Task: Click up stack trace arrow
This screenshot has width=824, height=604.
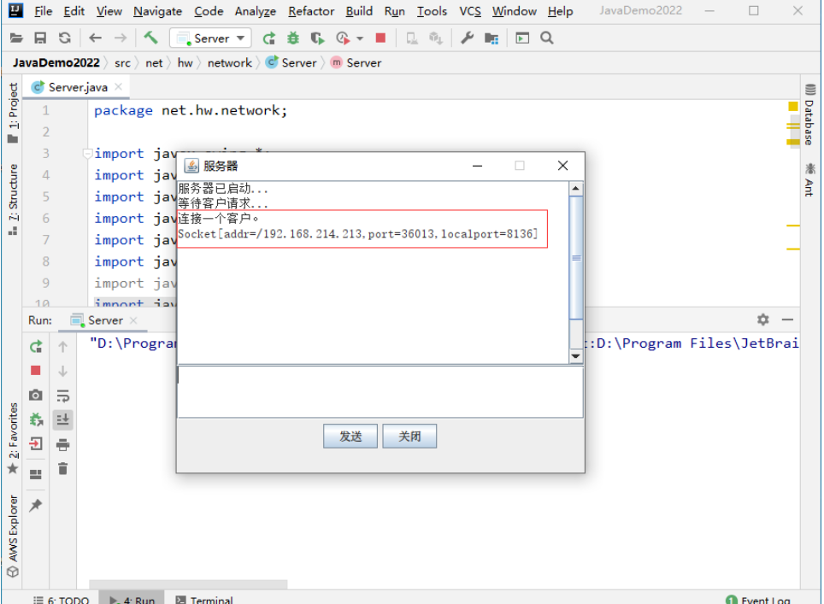Action: 63,347
